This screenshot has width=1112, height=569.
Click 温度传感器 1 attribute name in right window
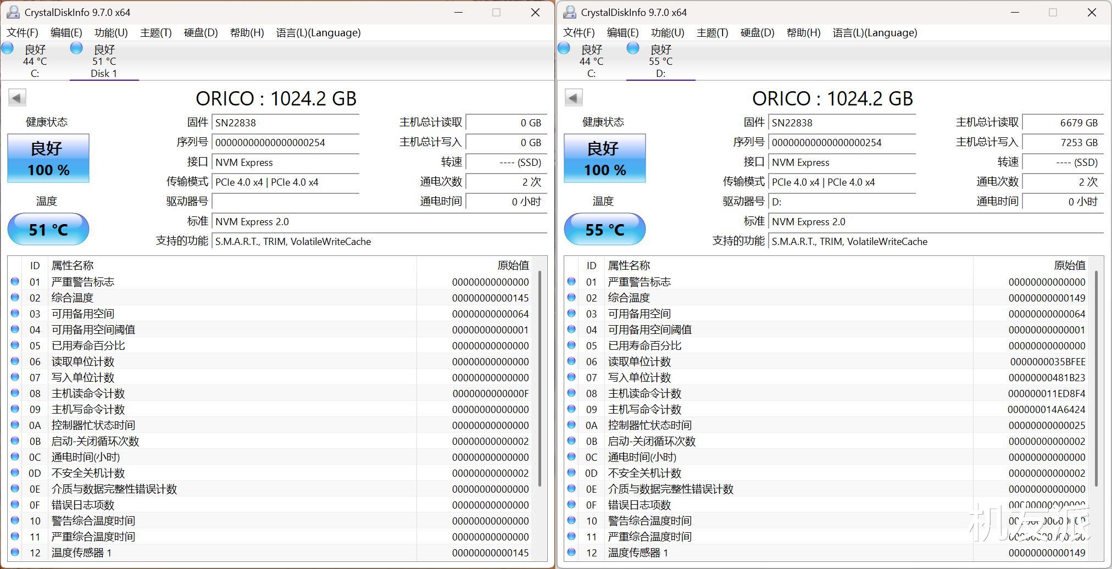(638, 553)
